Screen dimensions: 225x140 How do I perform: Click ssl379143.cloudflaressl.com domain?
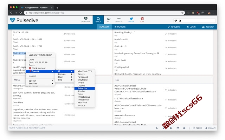pyautogui.click(x=129, y=98)
